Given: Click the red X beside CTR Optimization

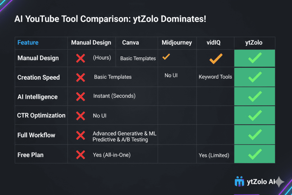Looking at the screenshot, I should click(x=81, y=116).
